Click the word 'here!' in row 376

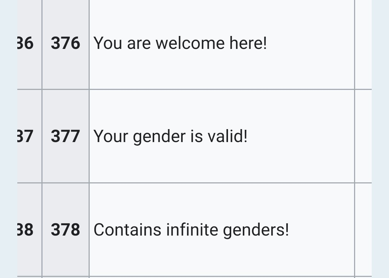(248, 43)
